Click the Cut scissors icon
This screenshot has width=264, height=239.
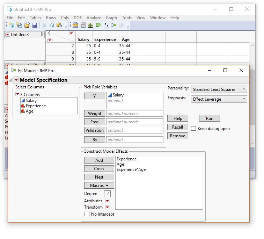(44, 25)
